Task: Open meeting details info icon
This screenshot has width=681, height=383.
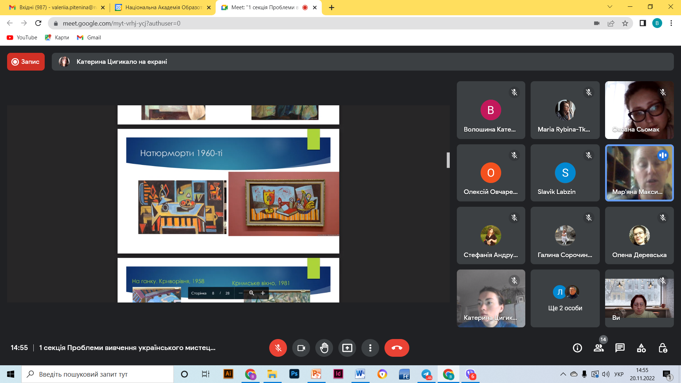Action: [x=577, y=348]
